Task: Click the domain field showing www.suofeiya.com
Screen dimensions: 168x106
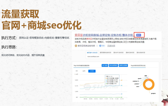Action: point(124,57)
